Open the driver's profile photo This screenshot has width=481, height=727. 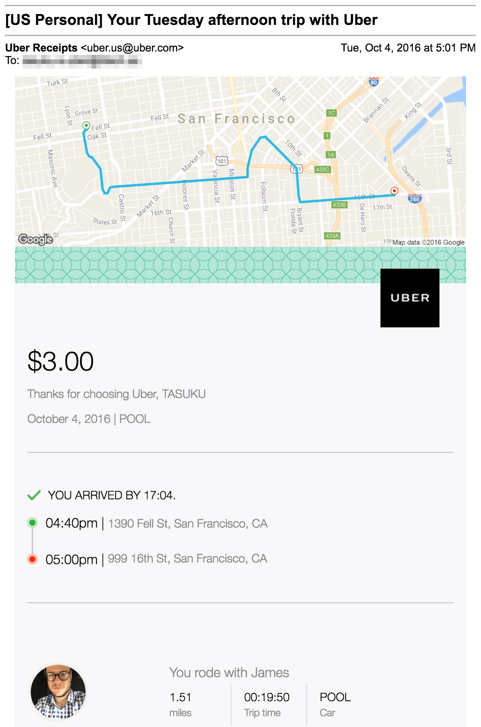(58, 692)
